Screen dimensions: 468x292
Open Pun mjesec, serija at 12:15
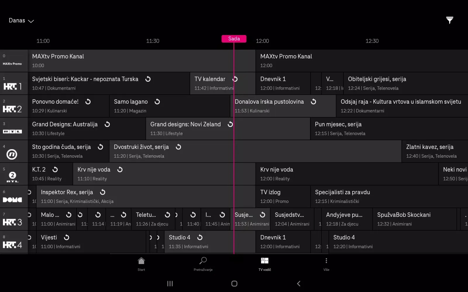pyautogui.click(x=389, y=129)
